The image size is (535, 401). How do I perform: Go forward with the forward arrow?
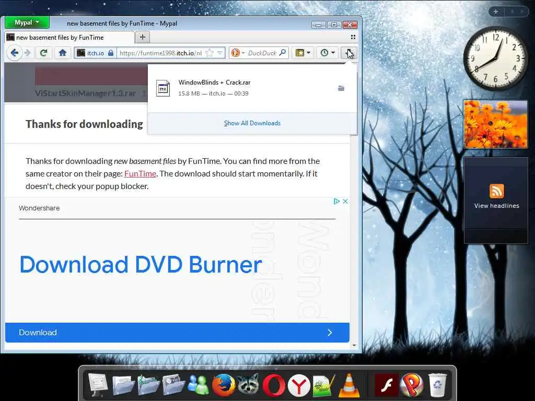tap(28, 53)
